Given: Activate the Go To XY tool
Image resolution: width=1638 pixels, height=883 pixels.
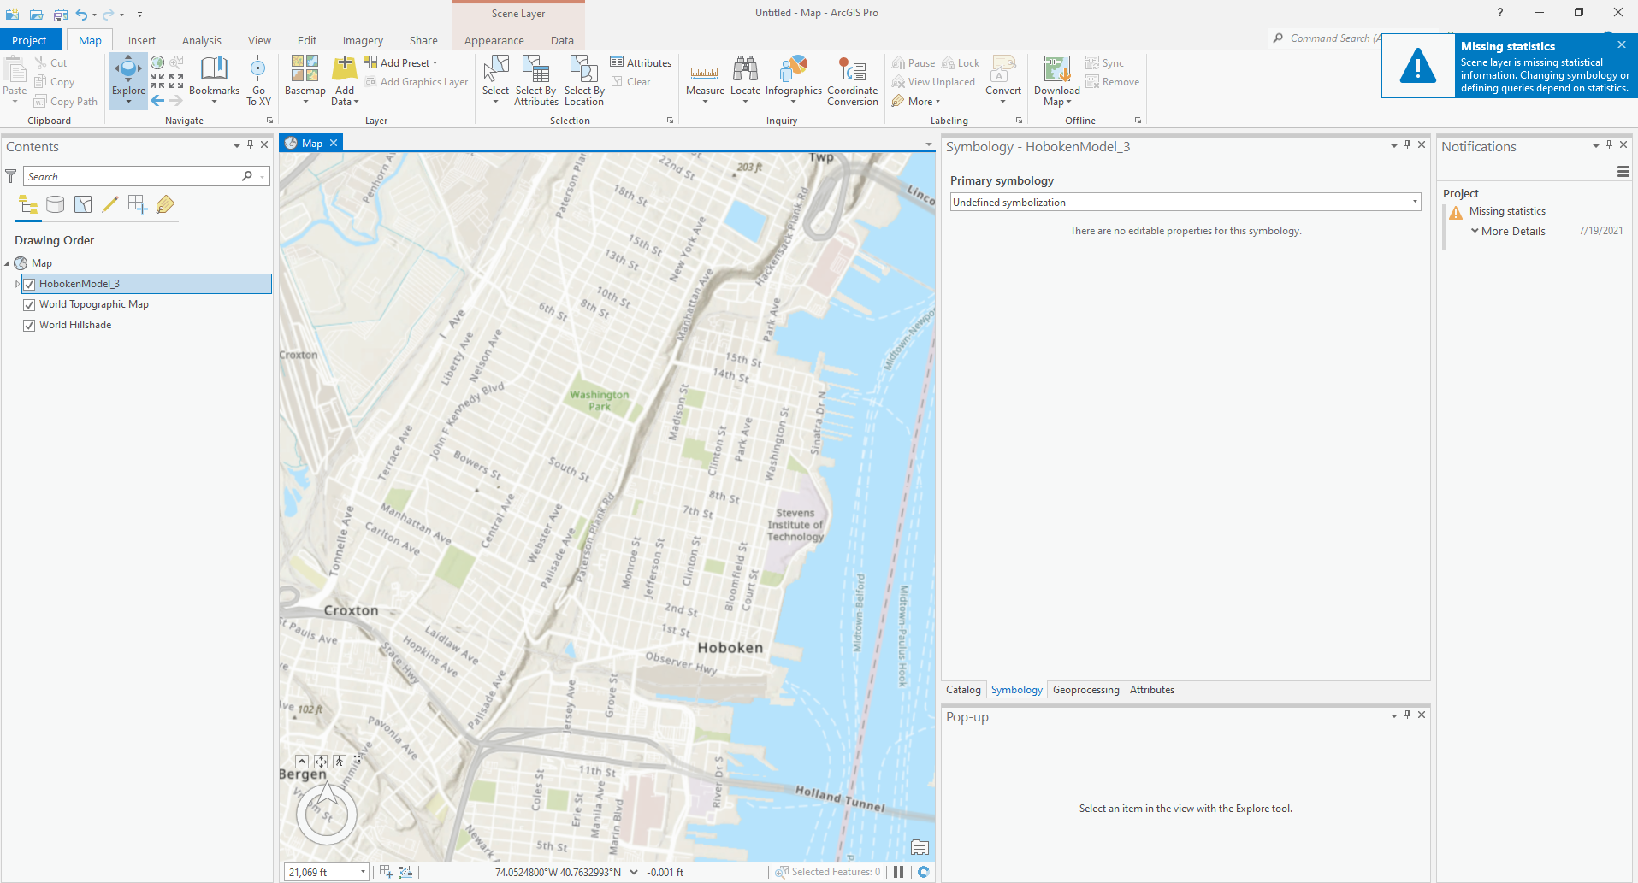Looking at the screenshot, I should click(258, 80).
